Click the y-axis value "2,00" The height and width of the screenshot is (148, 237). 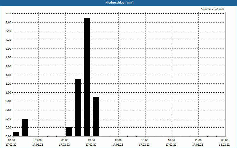pos(9,49)
